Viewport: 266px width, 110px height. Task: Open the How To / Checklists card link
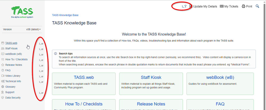[x=84, y=104]
